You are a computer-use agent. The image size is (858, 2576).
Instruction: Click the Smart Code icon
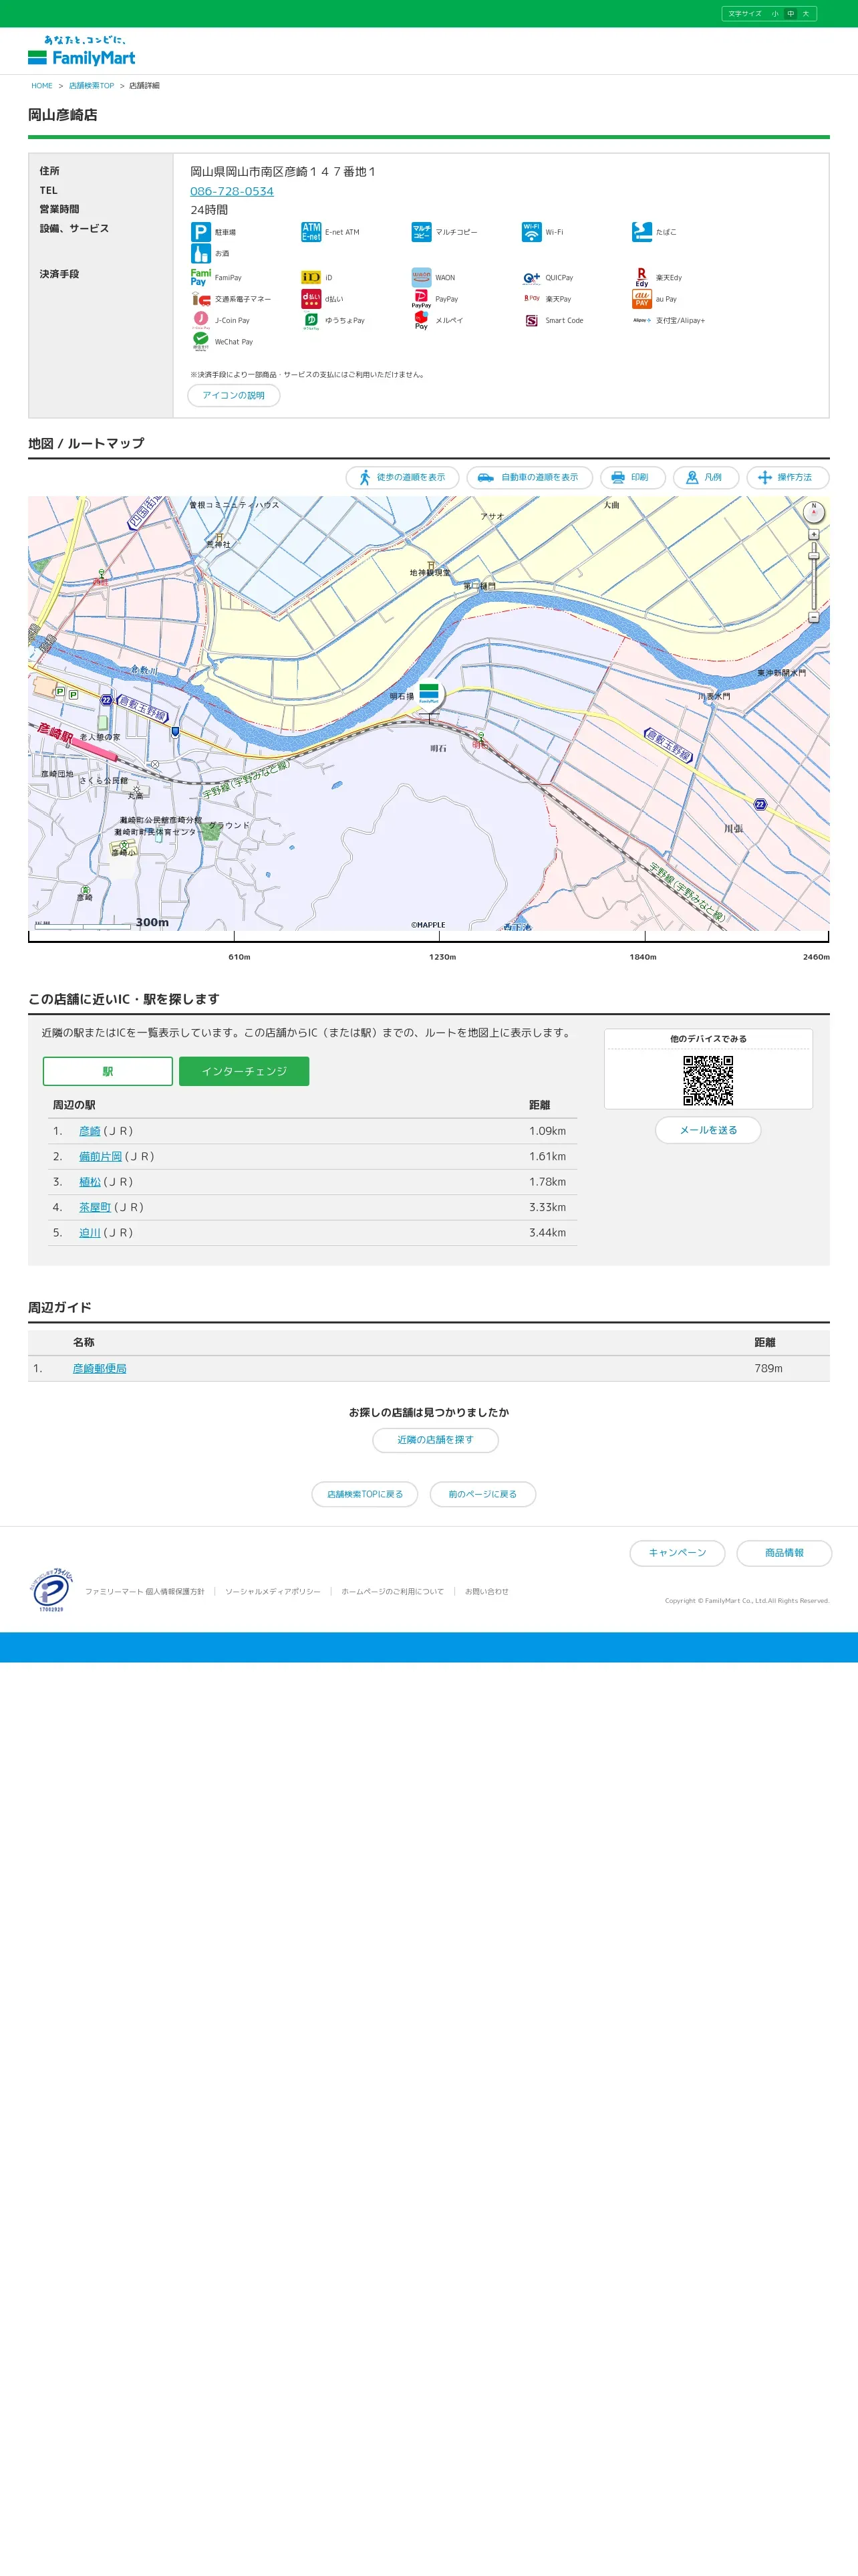point(531,320)
